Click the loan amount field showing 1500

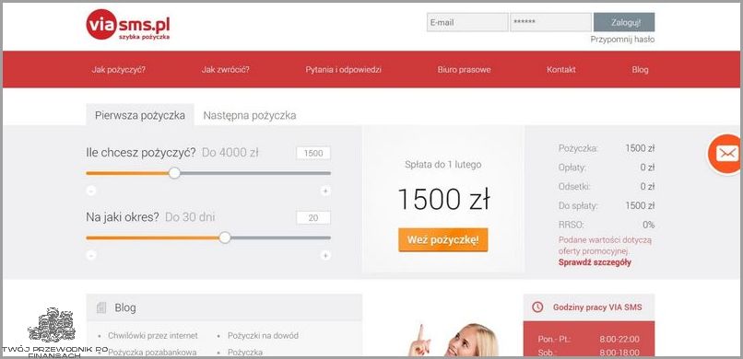(x=313, y=153)
